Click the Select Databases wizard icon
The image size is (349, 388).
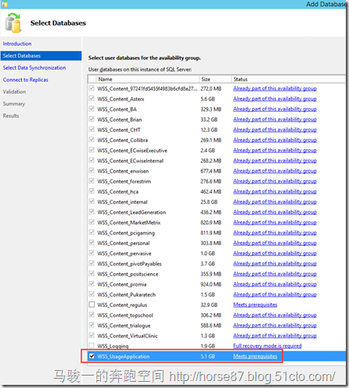13,23
